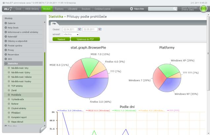
Task: Click the top search input box
Action: (161, 9)
